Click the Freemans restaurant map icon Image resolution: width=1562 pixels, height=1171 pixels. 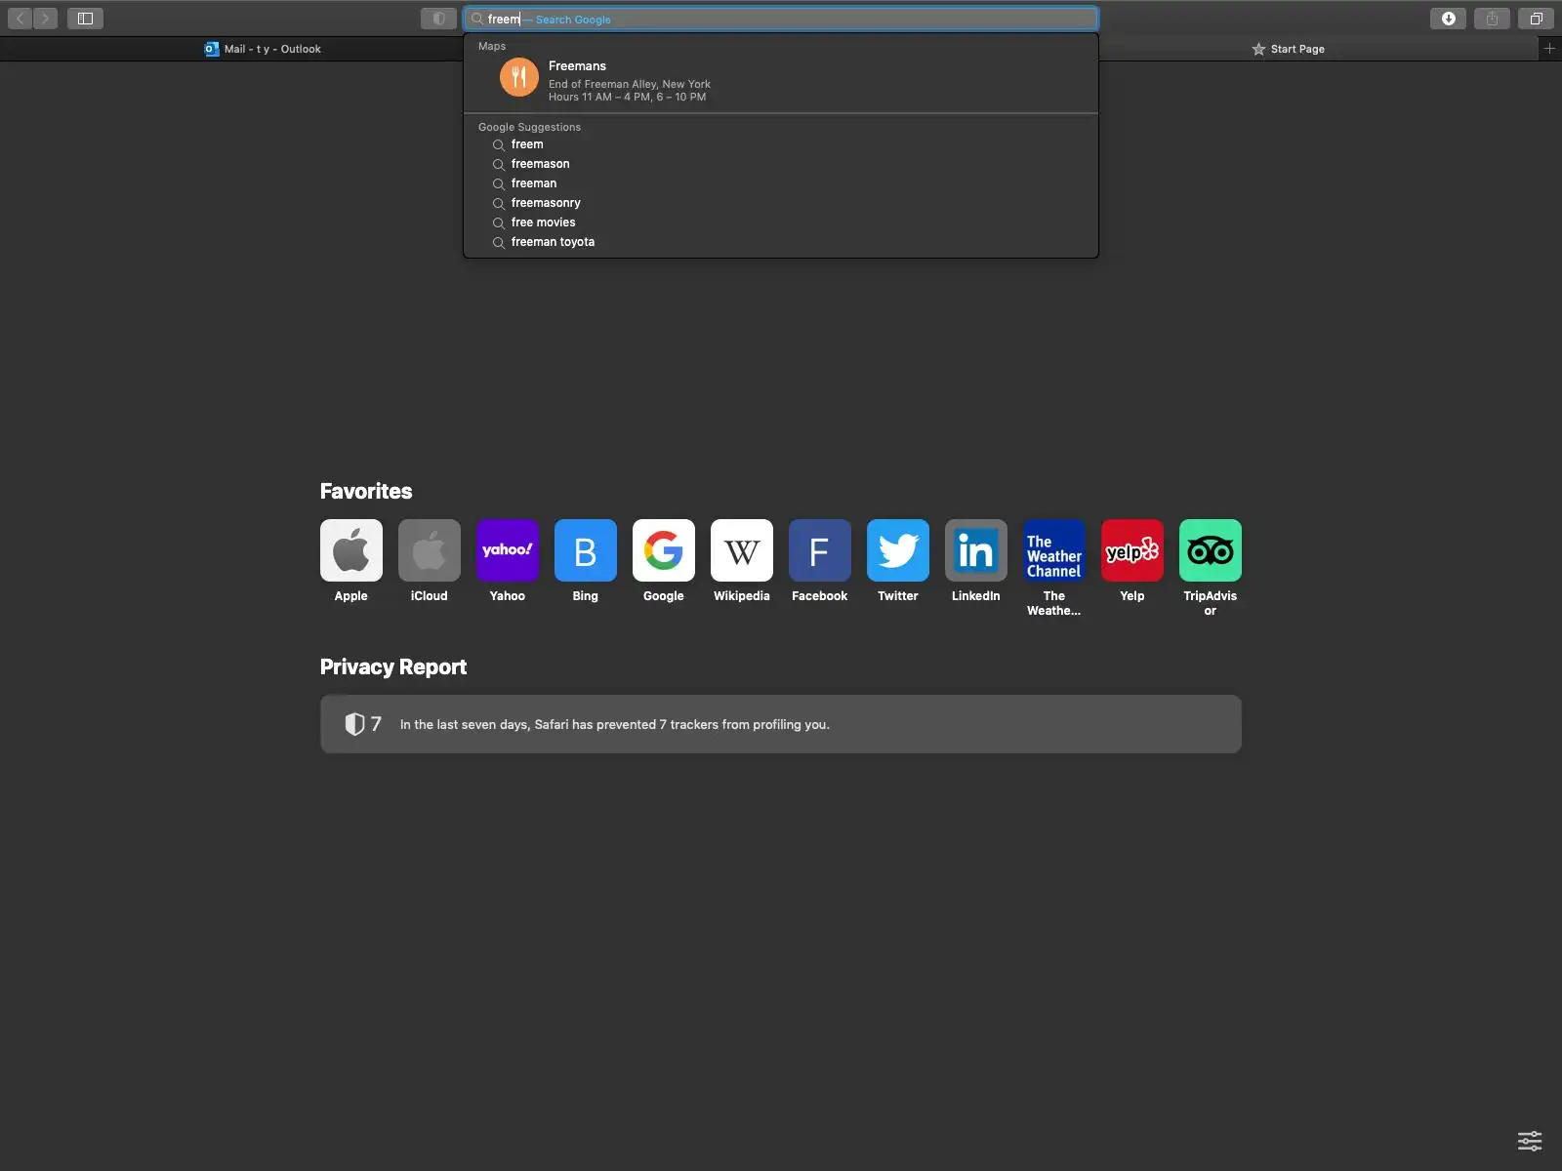coord(519,78)
